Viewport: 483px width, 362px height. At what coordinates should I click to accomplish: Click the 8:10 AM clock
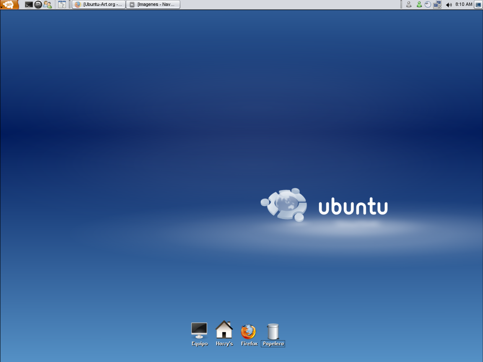click(464, 4)
